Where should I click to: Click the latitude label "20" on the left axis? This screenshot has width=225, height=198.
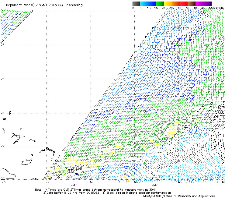2,179
